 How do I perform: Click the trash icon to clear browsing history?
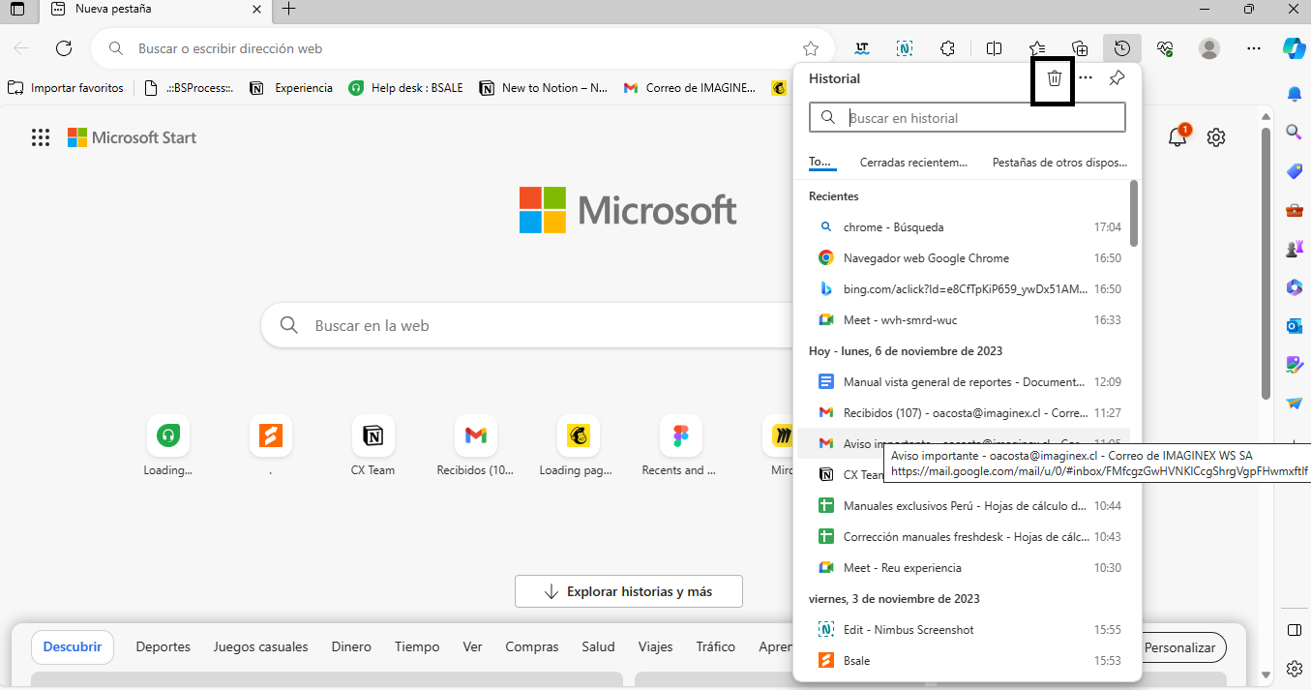tap(1055, 78)
